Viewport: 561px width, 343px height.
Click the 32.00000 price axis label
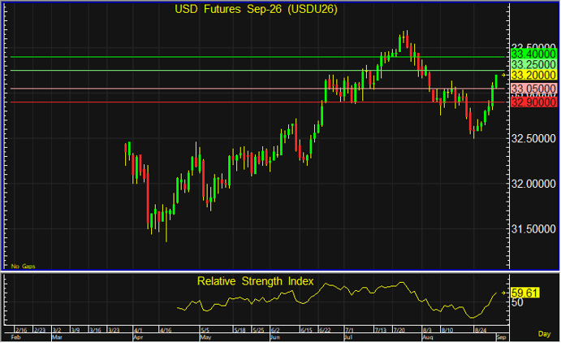[x=533, y=184]
